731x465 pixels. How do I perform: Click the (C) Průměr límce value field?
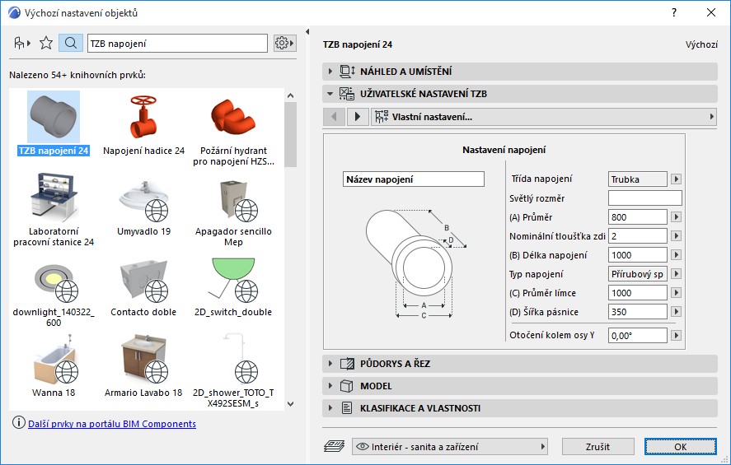[637, 293]
